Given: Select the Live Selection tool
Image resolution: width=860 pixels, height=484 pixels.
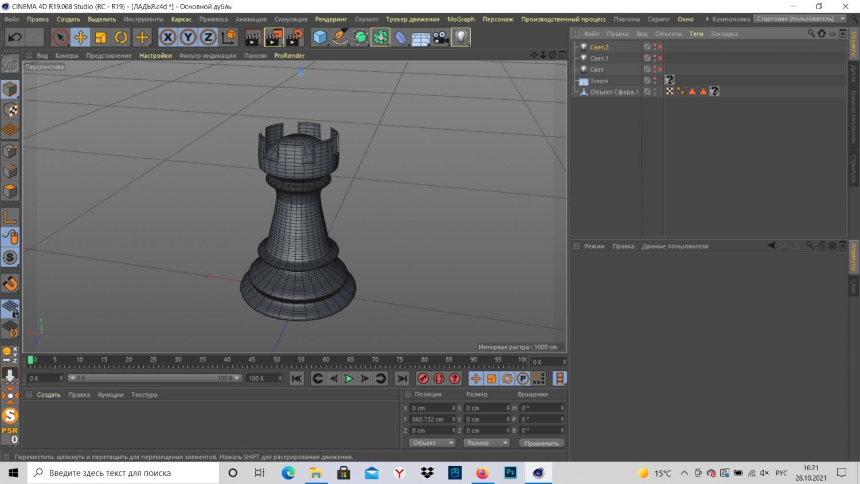Looking at the screenshot, I should [x=60, y=37].
